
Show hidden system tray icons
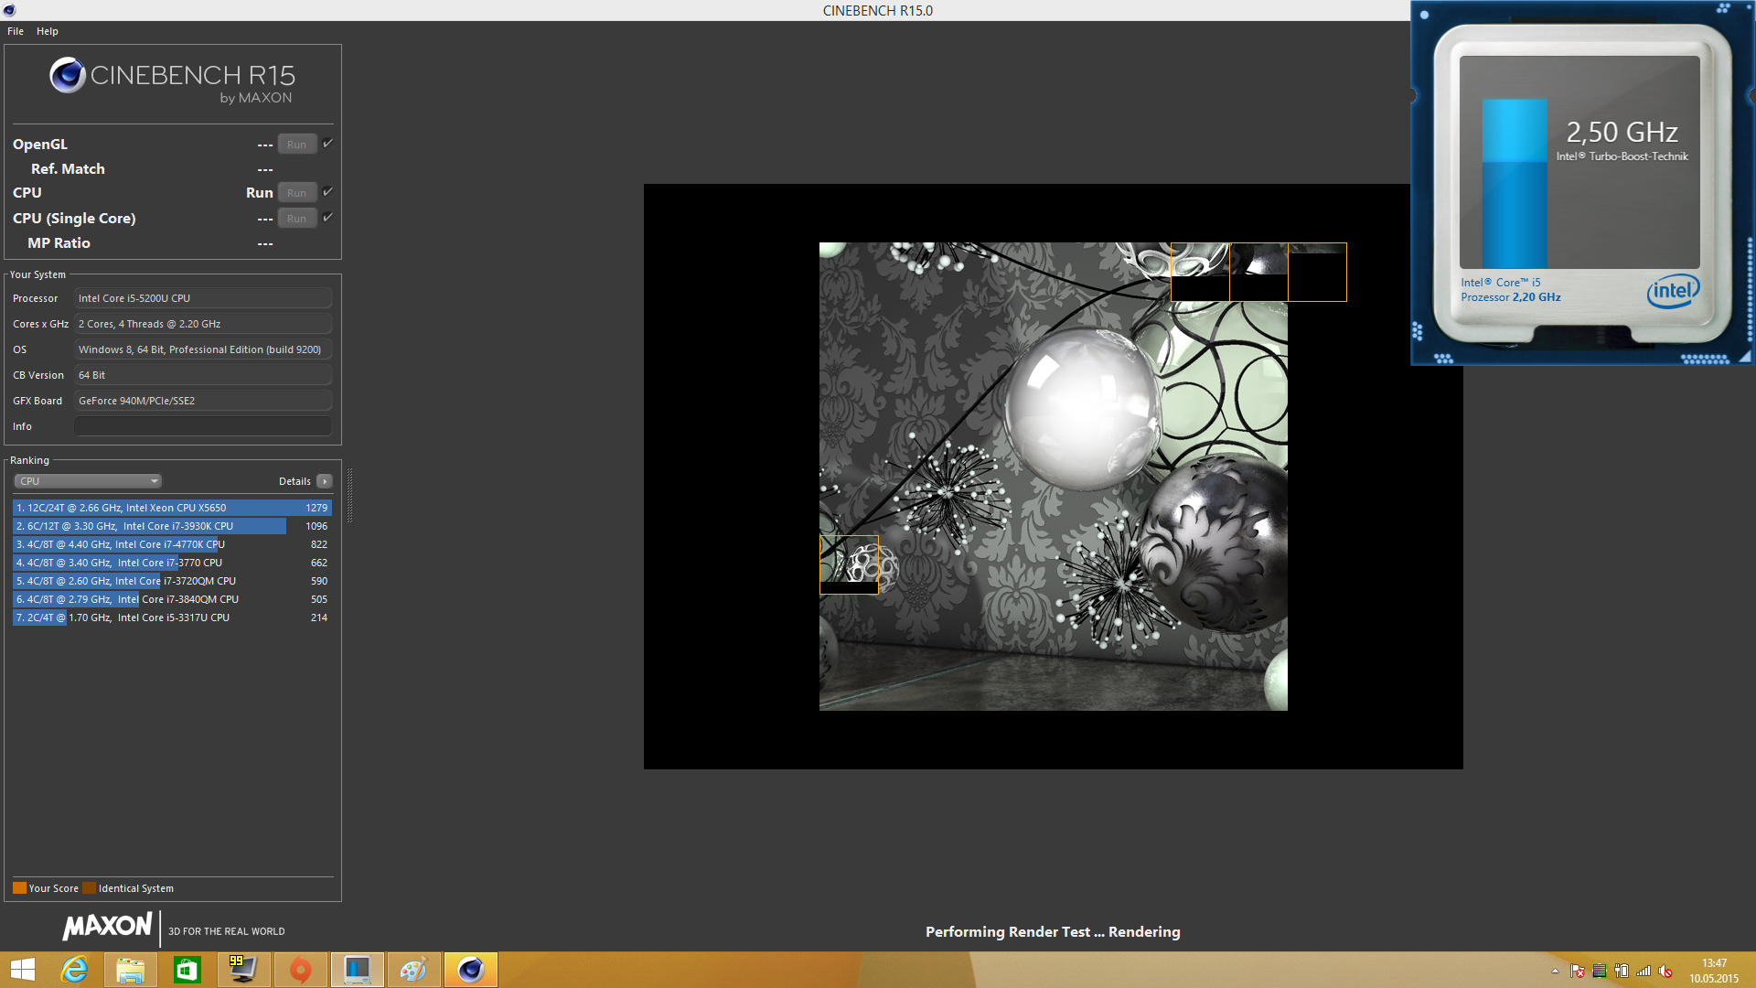1555,972
